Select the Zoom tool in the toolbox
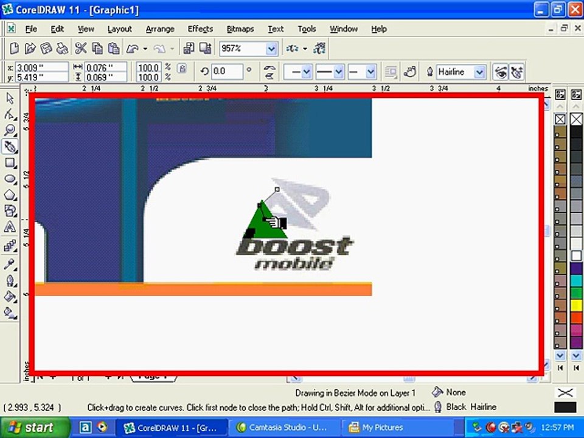The image size is (584, 438). pyautogui.click(x=10, y=130)
